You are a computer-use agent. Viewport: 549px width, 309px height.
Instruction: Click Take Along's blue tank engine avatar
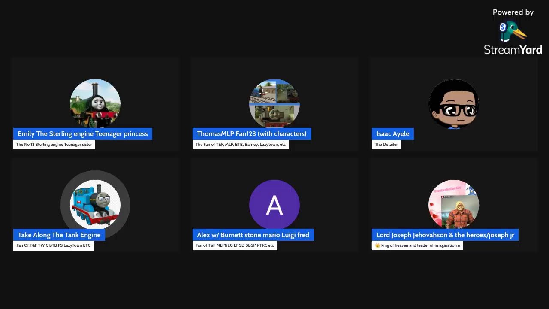click(95, 205)
